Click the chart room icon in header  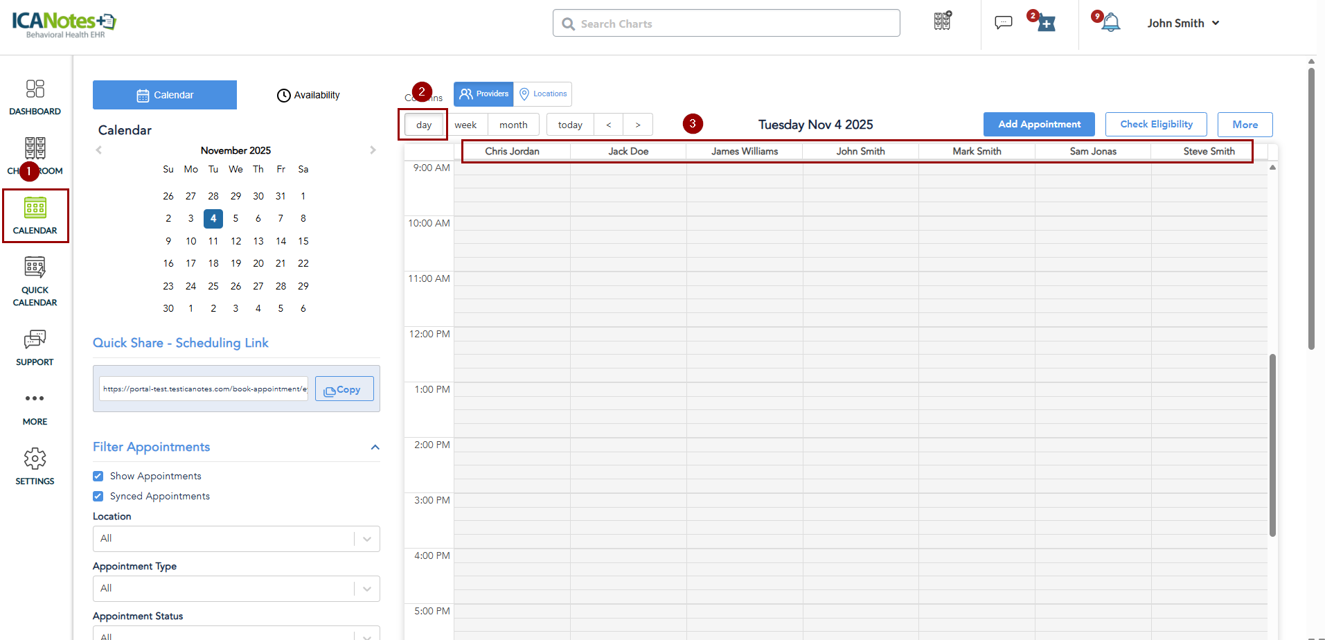pos(942,21)
